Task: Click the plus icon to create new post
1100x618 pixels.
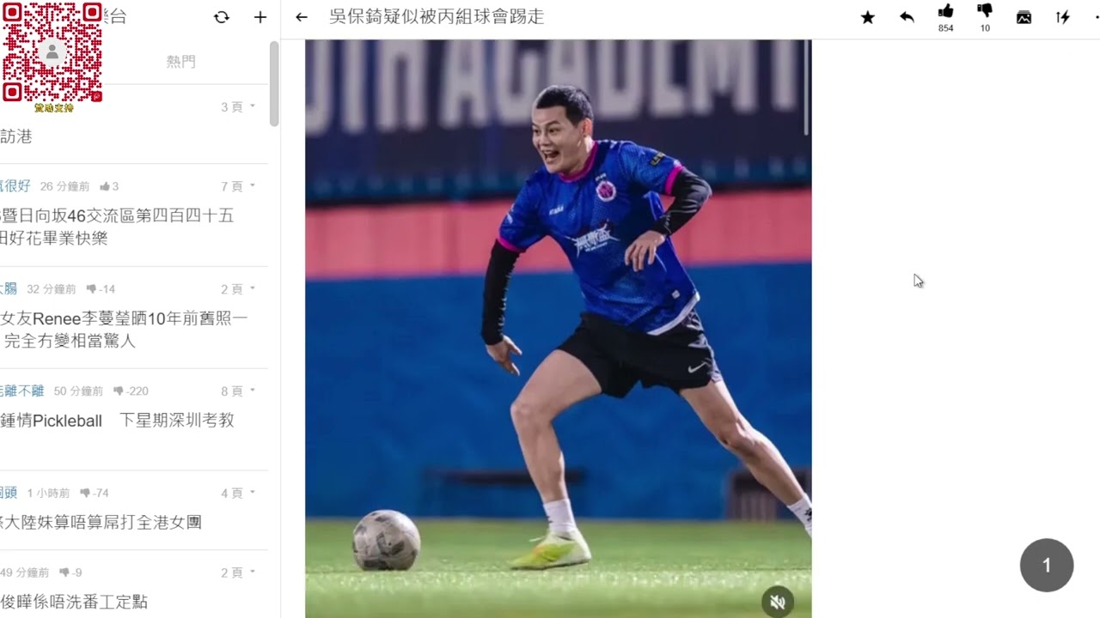Action: click(x=260, y=17)
